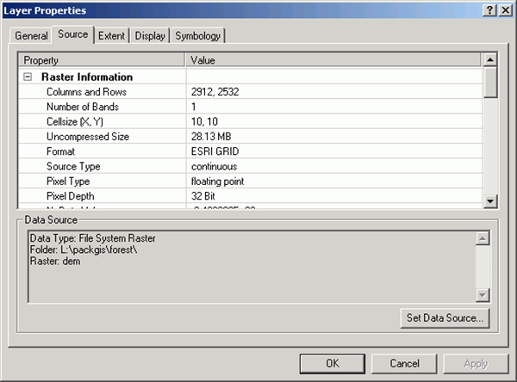Click the Property column header
The height and width of the screenshot is (382, 517).
click(102, 61)
